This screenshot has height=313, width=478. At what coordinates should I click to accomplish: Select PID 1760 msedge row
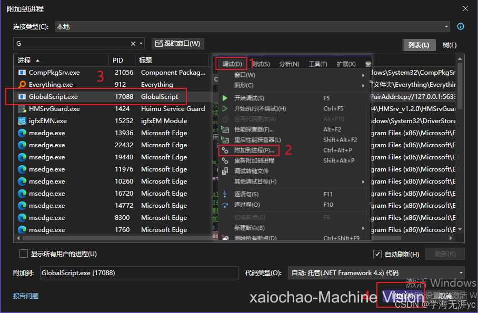(113, 230)
